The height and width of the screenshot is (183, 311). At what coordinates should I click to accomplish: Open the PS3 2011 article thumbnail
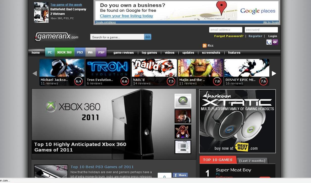pyautogui.click(x=51, y=171)
